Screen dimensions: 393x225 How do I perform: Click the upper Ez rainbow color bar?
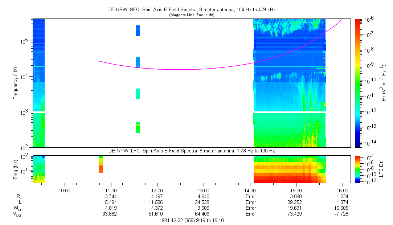[358, 83]
